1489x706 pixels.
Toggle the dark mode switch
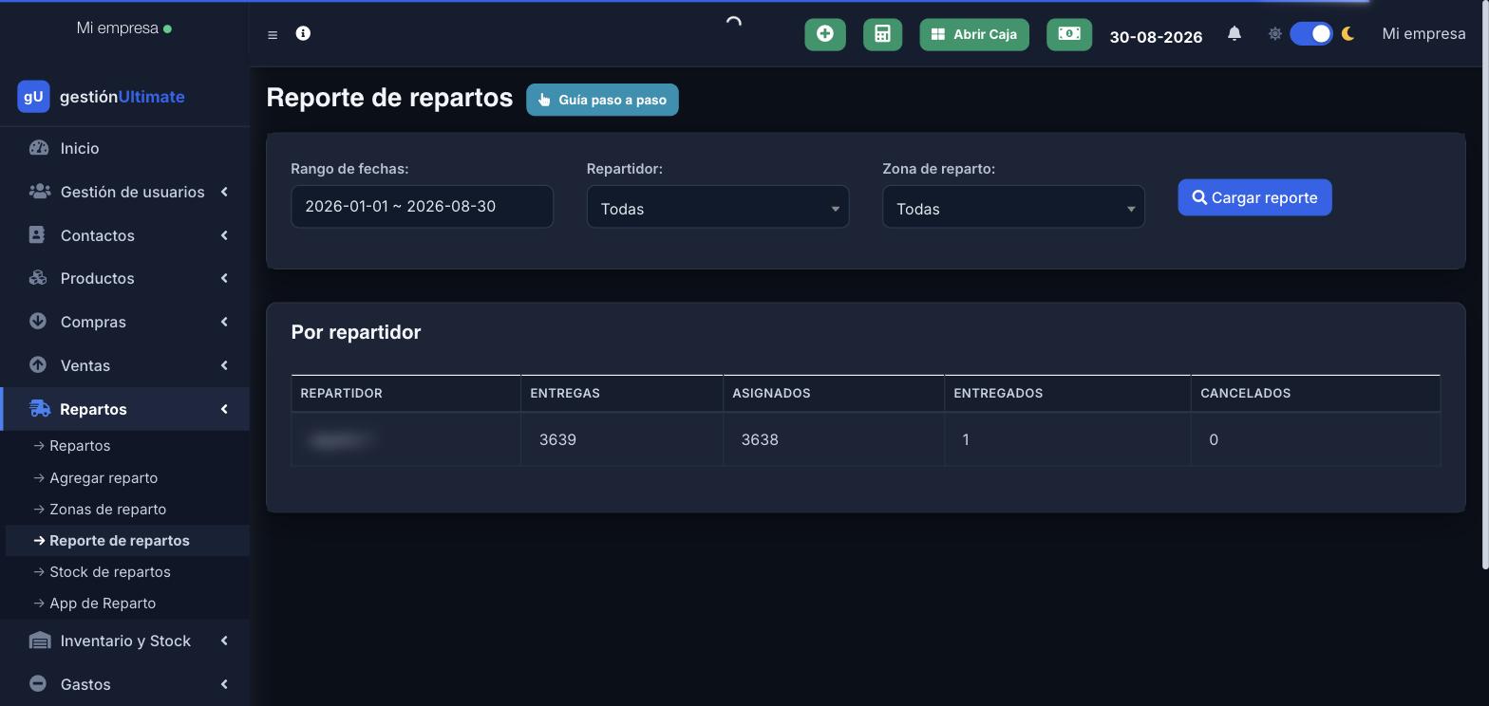[1311, 33]
